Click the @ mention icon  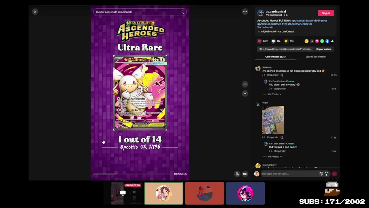[321, 174]
